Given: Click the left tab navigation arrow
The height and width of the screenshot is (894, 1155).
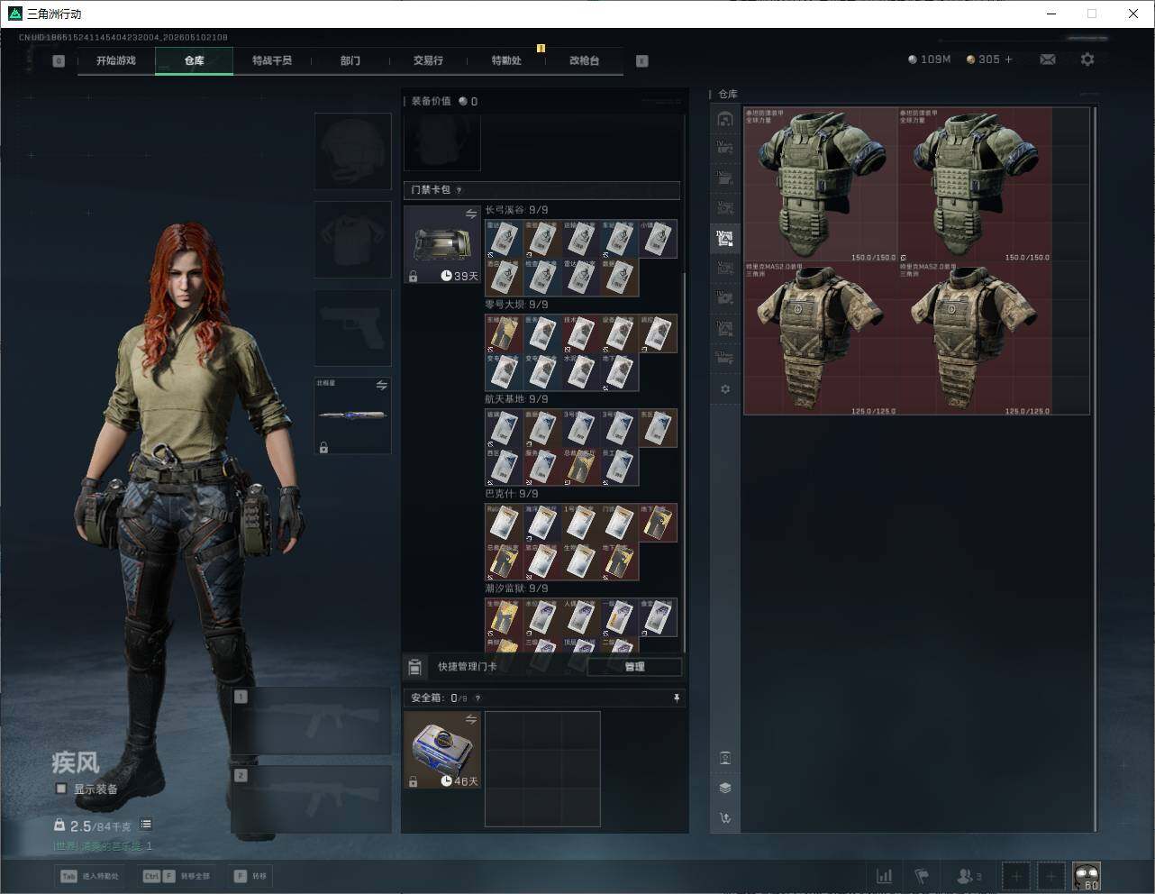Looking at the screenshot, I should (59, 61).
